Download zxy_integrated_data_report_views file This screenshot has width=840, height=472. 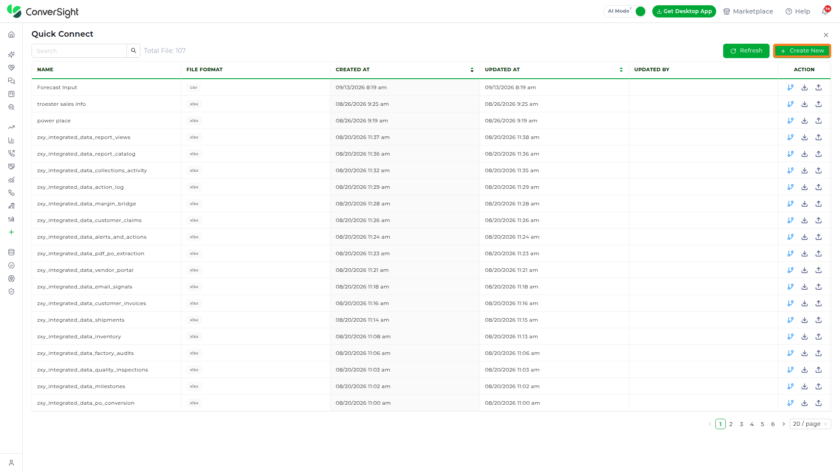[x=805, y=137]
